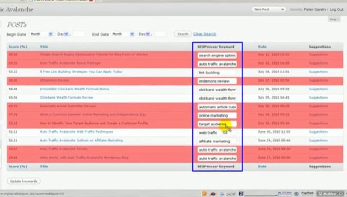Sort by the top Title column header
Image resolution: width=347 pixels, height=197 pixels.
[x=44, y=47]
